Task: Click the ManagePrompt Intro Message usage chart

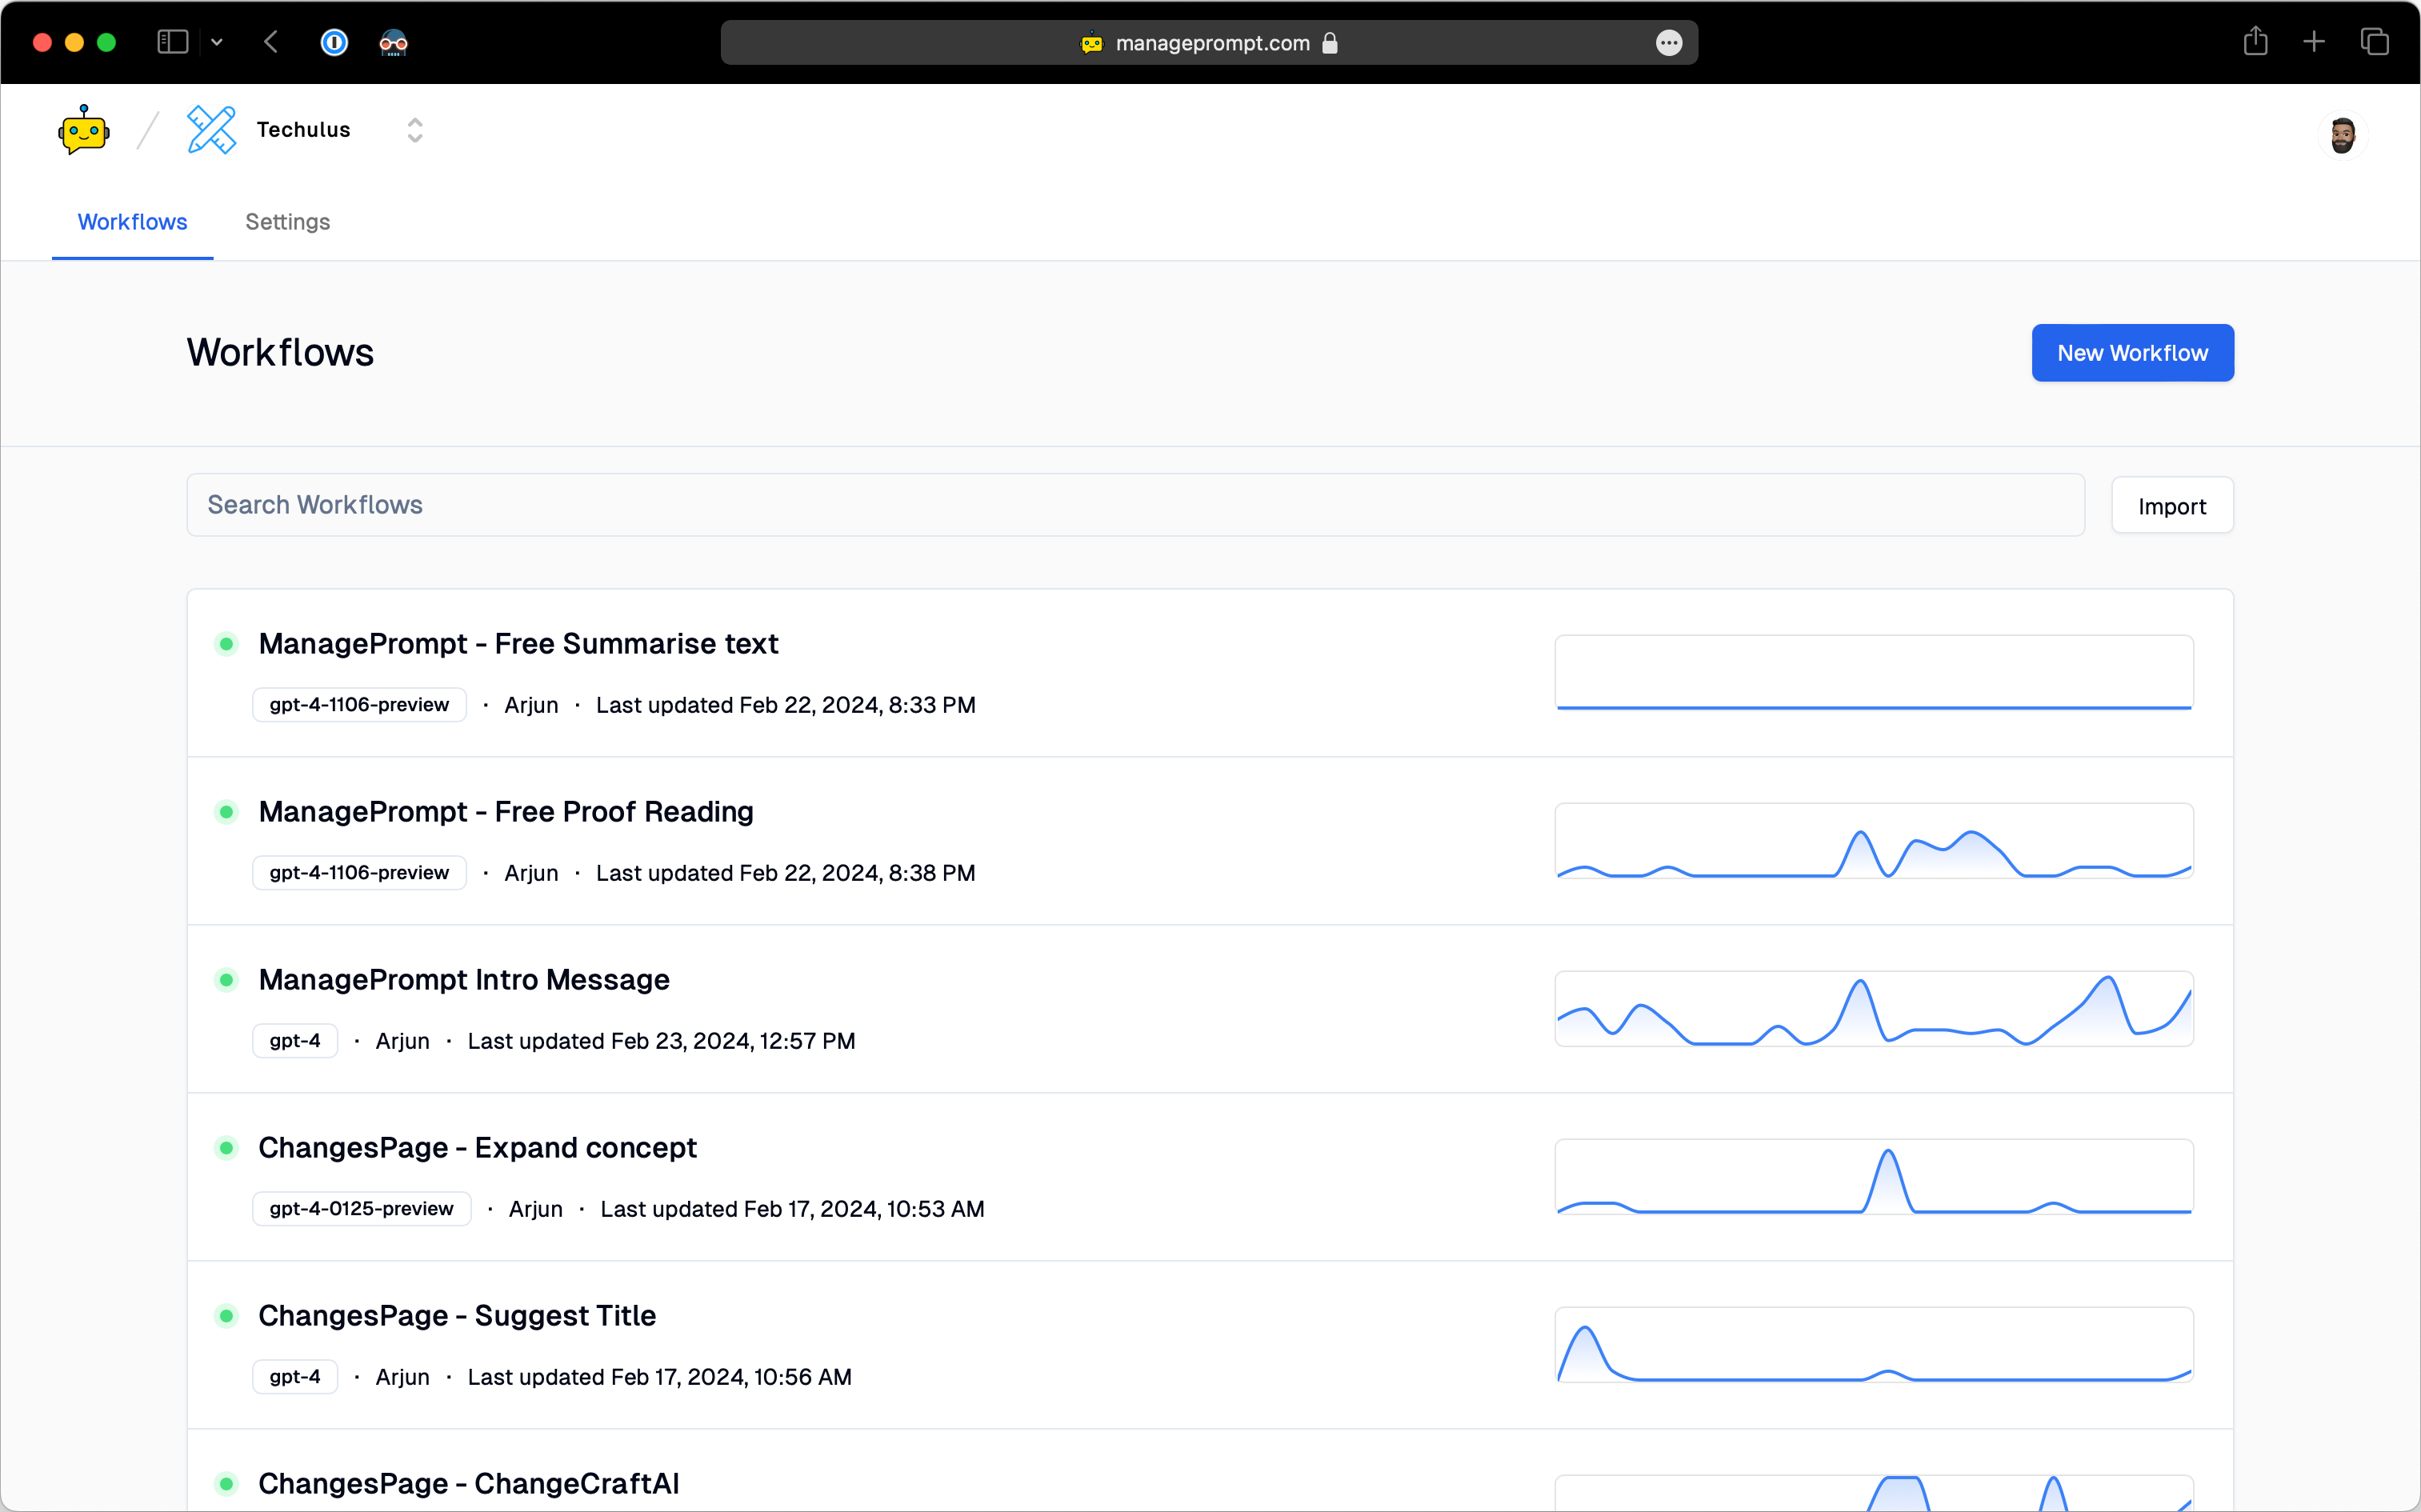Action: coord(1873,1009)
